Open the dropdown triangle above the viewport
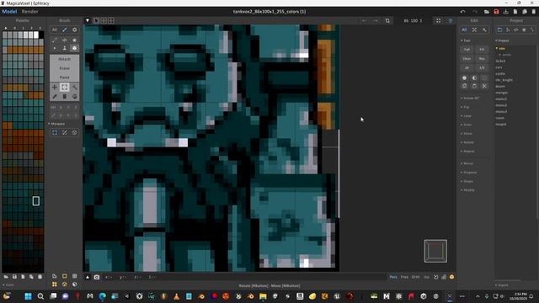This screenshot has width=539, height=303. coord(88,20)
